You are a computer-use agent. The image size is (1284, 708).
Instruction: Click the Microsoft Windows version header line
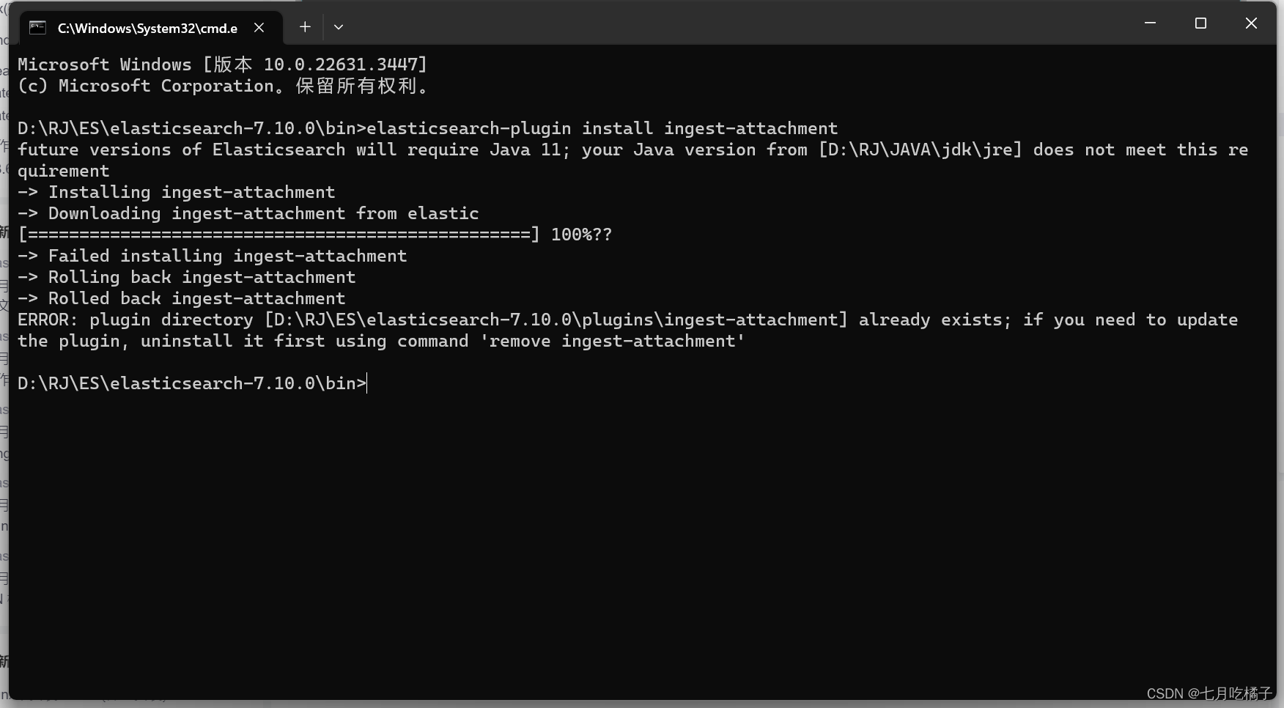click(x=223, y=64)
